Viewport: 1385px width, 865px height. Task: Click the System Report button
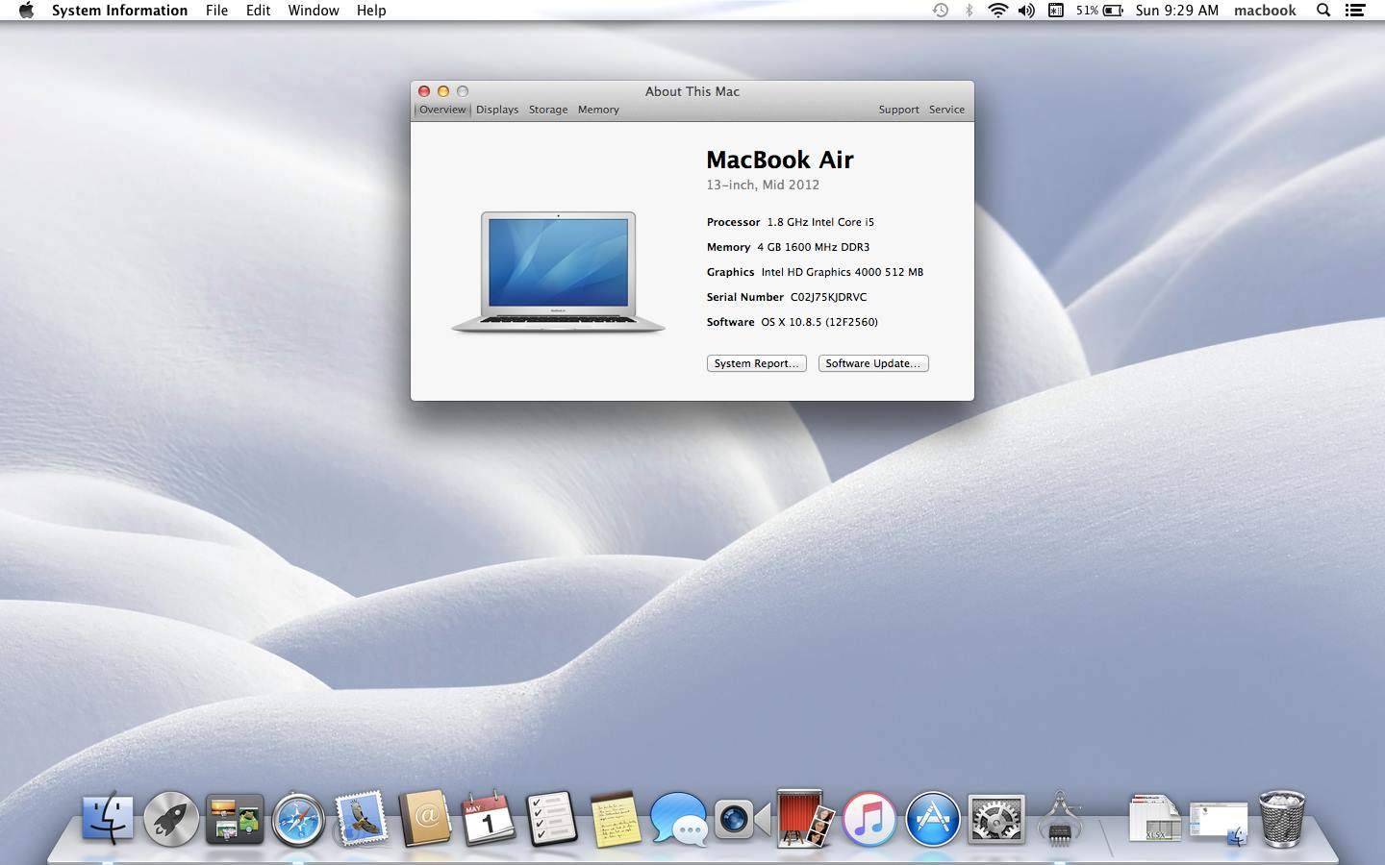coord(757,363)
